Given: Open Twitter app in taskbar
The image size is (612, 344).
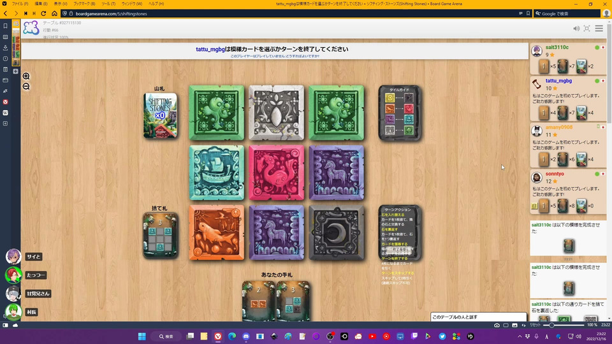Looking at the screenshot, I should pyautogui.click(x=442, y=336).
